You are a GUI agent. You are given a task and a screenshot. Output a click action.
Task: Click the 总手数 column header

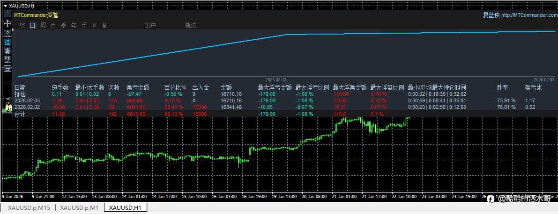tap(61, 87)
